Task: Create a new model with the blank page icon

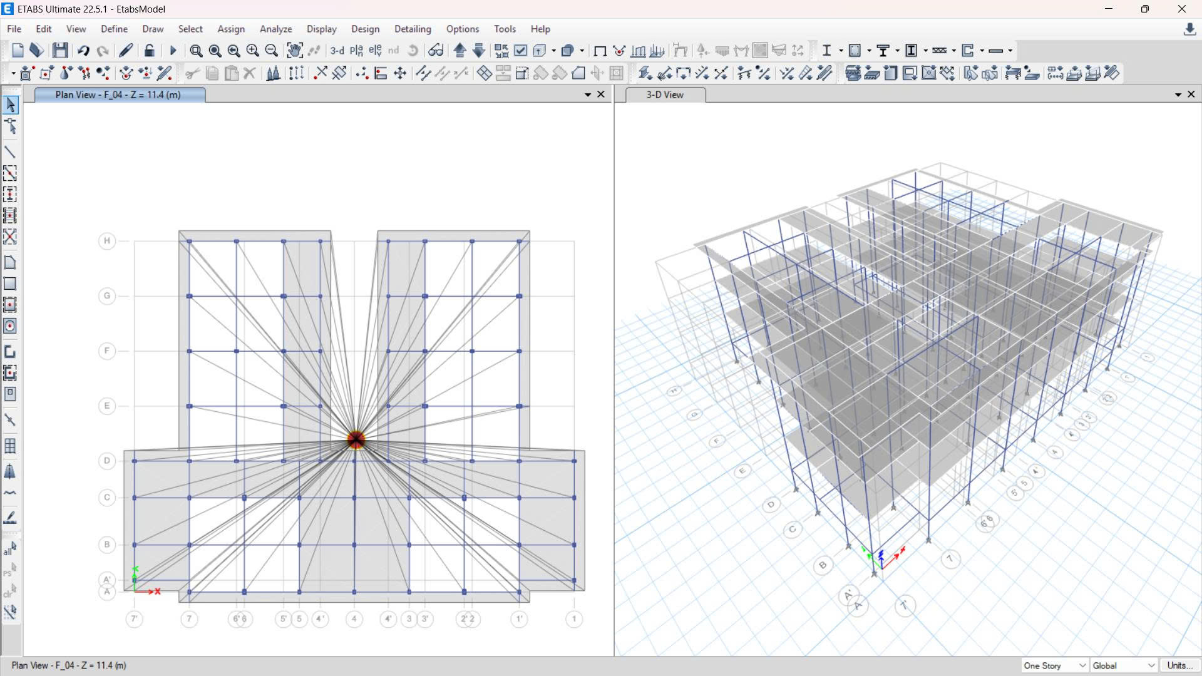Action: click(x=18, y=51)
